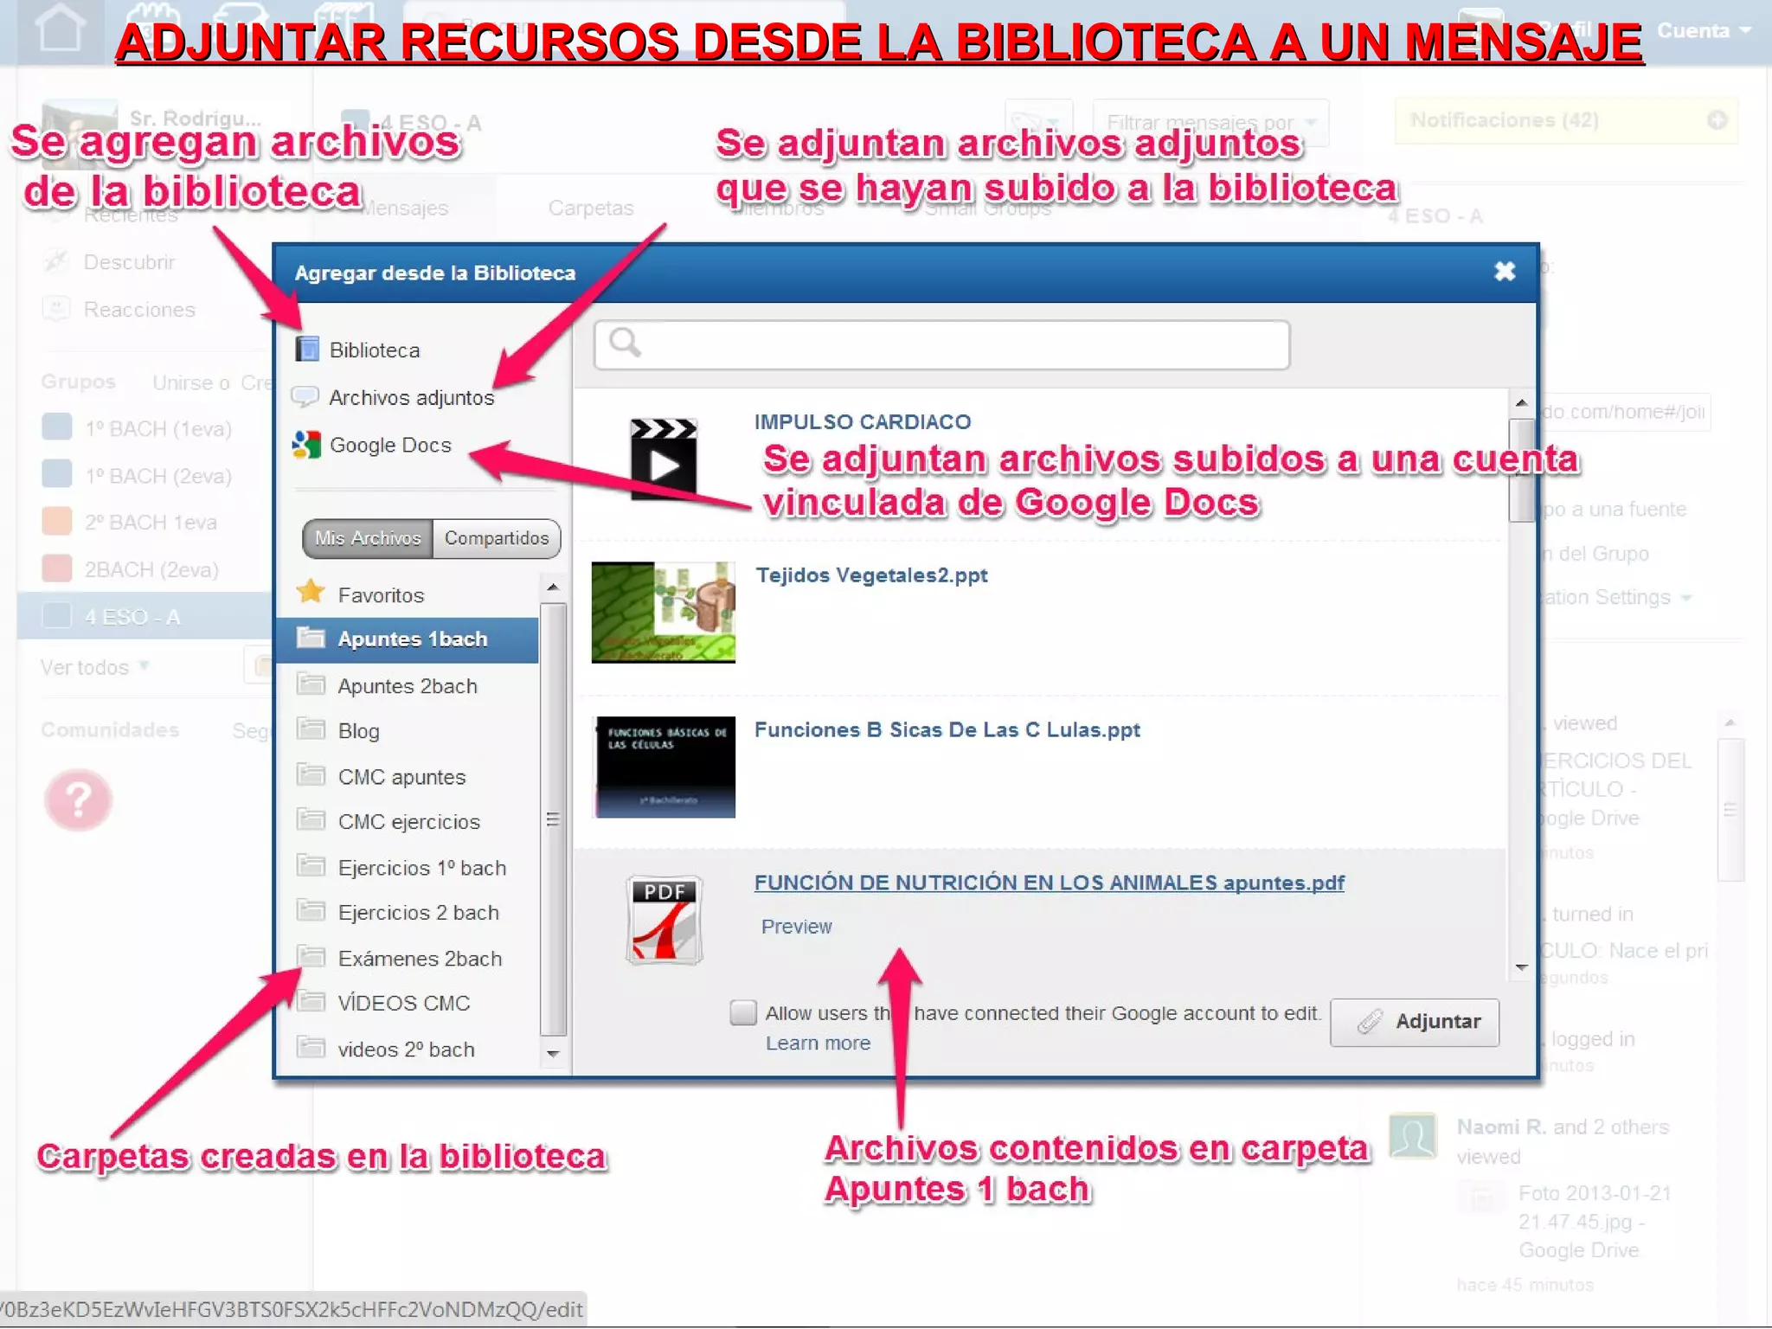Open Ejercicios 2 bach folder

pos(398,912)
